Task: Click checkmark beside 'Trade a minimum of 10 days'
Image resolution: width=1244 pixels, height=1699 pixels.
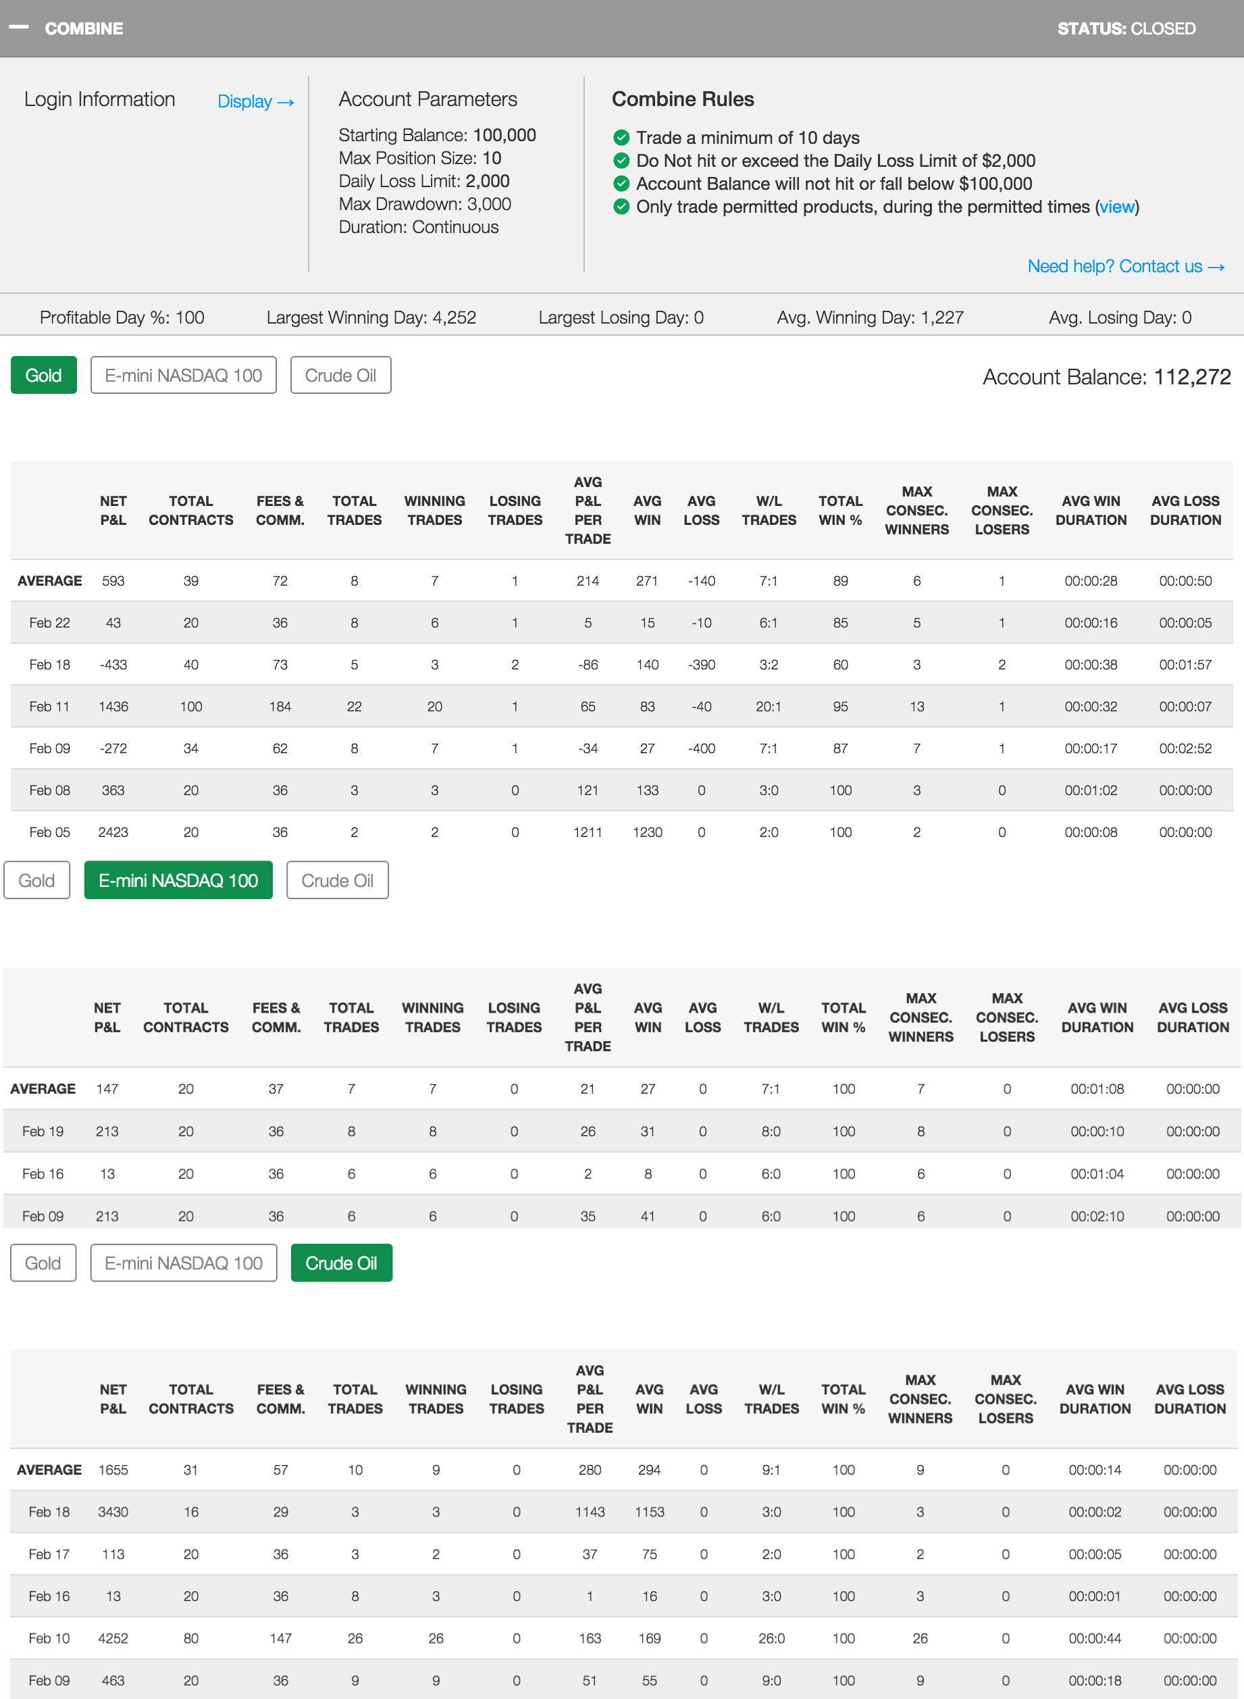Action: [621, 138]
